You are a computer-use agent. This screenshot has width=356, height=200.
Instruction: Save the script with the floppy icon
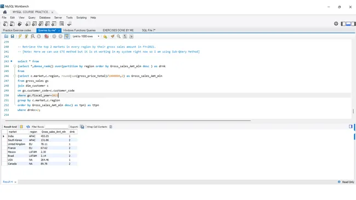point(12,36)
